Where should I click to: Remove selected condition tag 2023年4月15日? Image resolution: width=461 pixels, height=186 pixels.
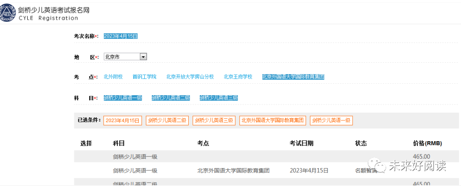(123, 120)
